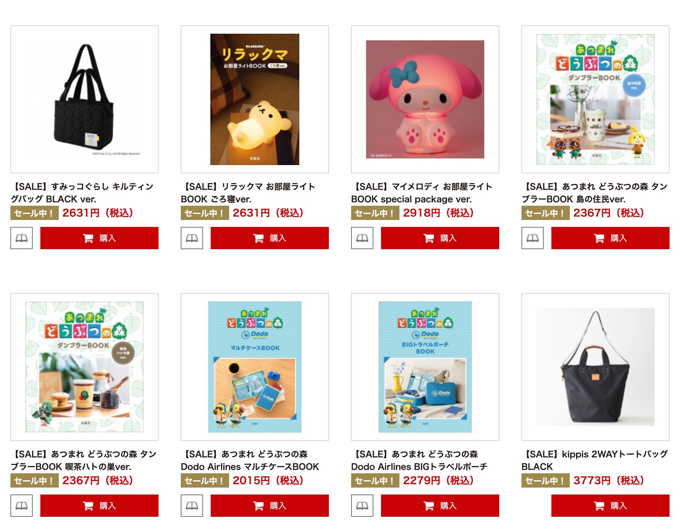The width and height of the screenshot is (680, 531).
Task: Open book preview icon for My Melody room light
Action: pyautogui.click(x=362, y=238)
